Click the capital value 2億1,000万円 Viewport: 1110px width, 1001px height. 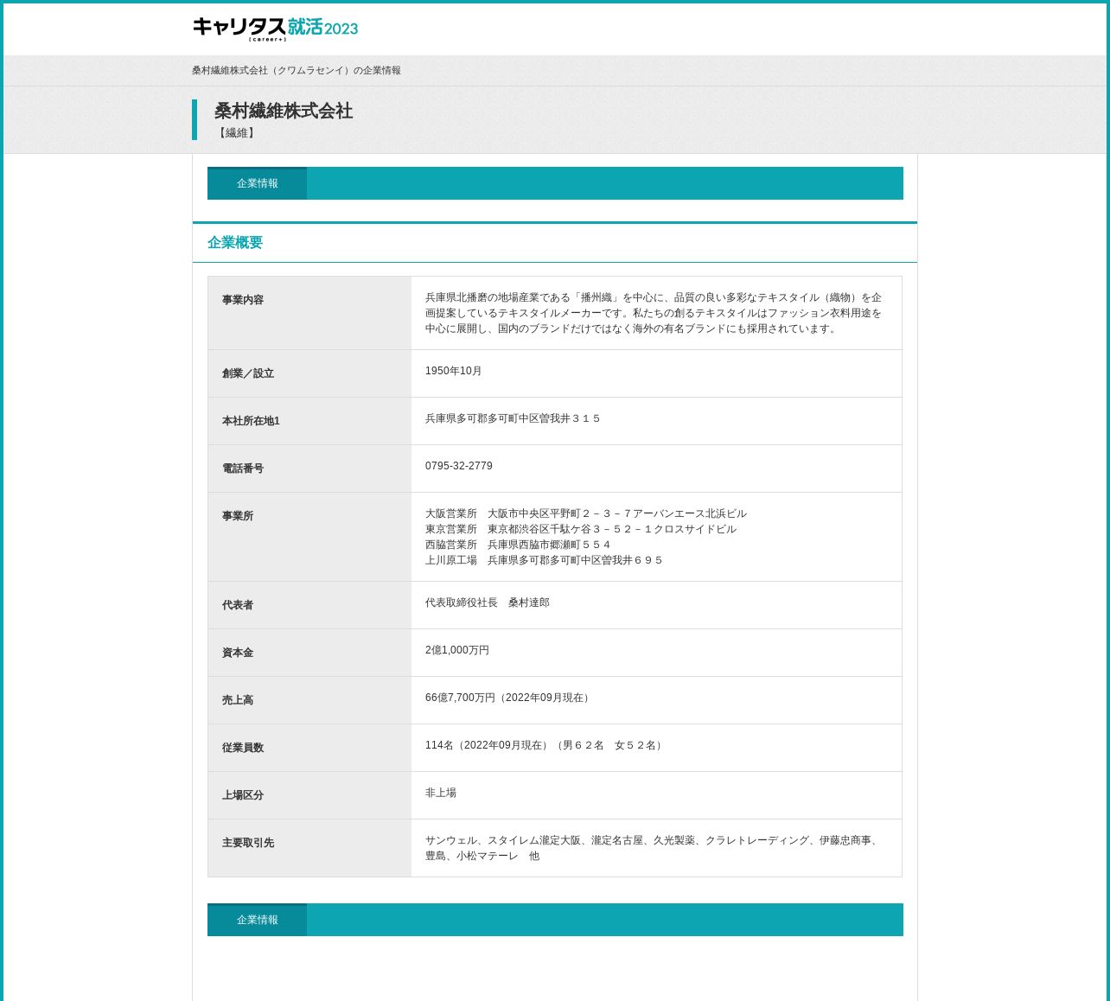pyautogui.click(x=457, y=650)
